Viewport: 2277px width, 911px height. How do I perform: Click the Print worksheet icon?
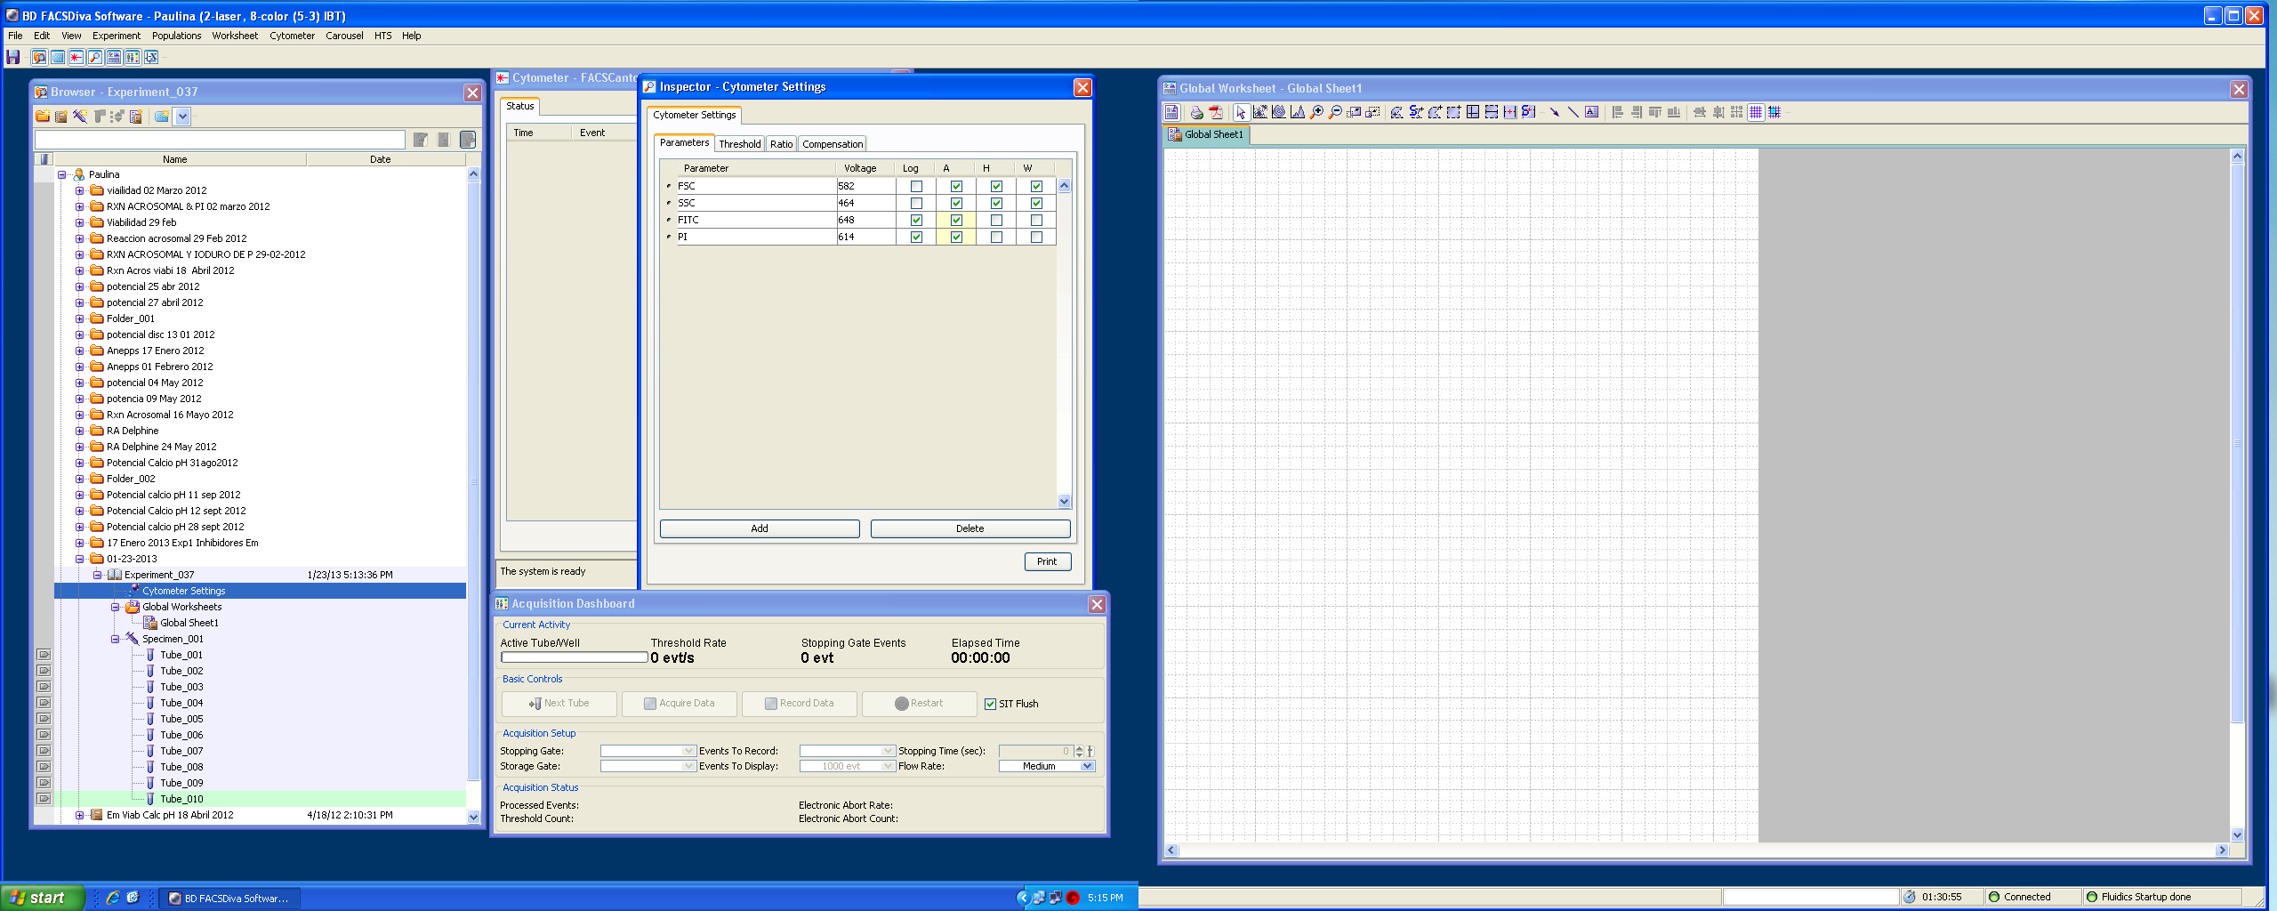(1196, 112)
